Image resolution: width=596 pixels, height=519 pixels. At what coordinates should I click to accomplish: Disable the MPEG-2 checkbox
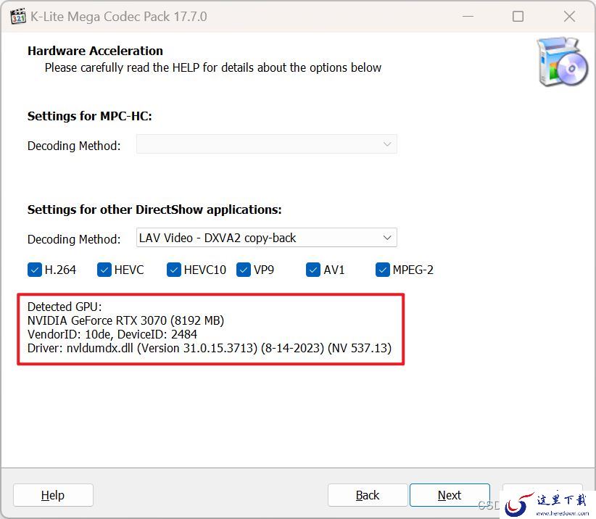(x=383, y=270)
